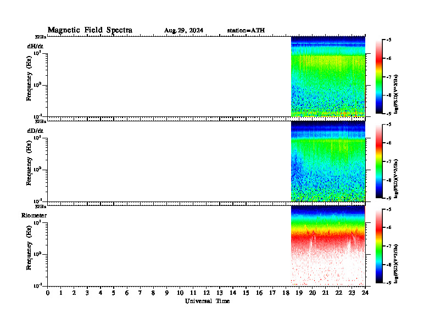This screenshot has height=336, width=435.
Task: Click hour '9' on Universal Time axis
Action: (x=167, y=293)
